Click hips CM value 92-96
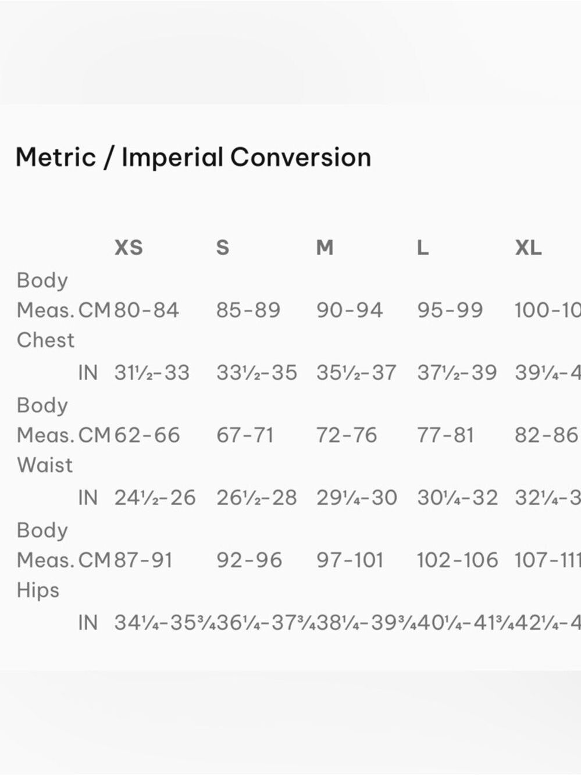The width and height of the screenshot is (581, 775). click(x=249, y=560)
